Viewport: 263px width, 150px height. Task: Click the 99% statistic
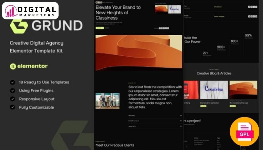(x=248, y=35)
